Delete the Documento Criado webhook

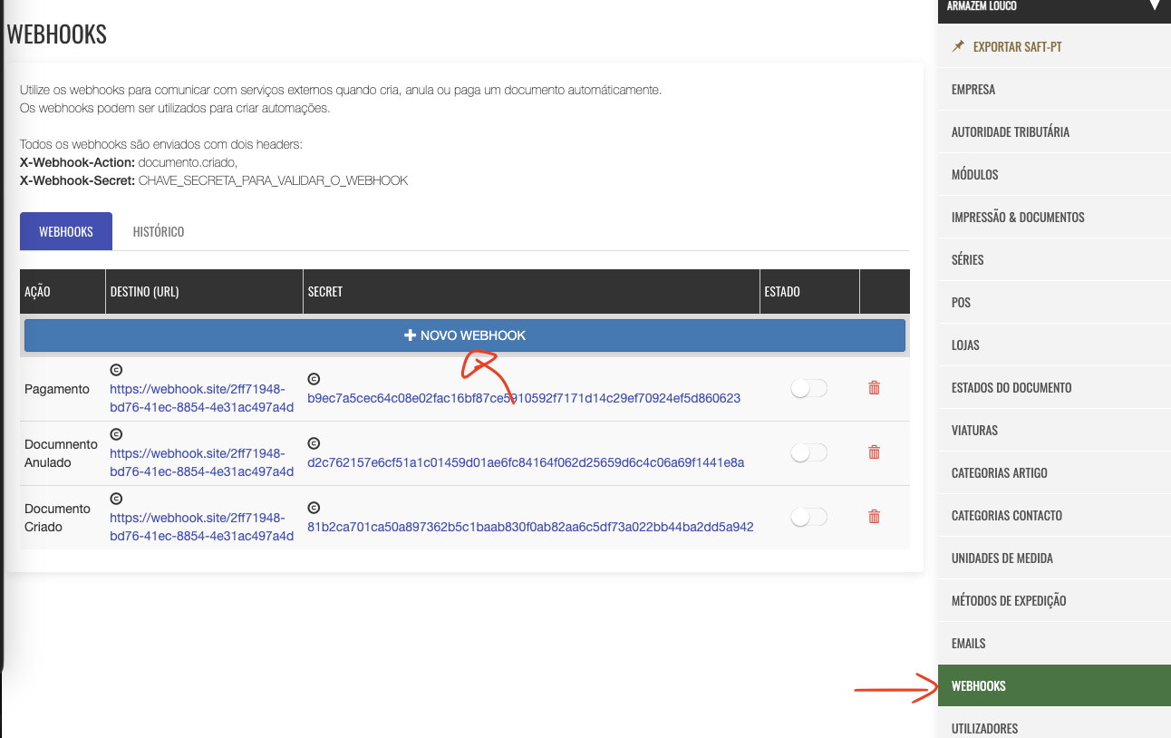(874, 516)
